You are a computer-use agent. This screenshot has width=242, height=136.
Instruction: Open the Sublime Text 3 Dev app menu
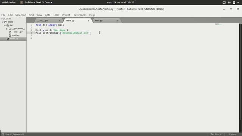(x=36, y=3)
